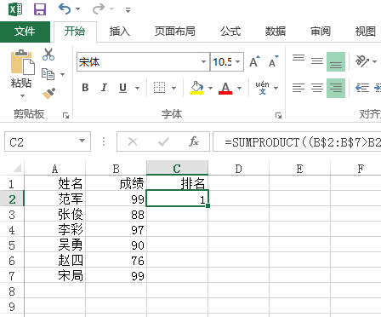
Task: Toggle Italic formatting
Action: (x=104, y=88)
